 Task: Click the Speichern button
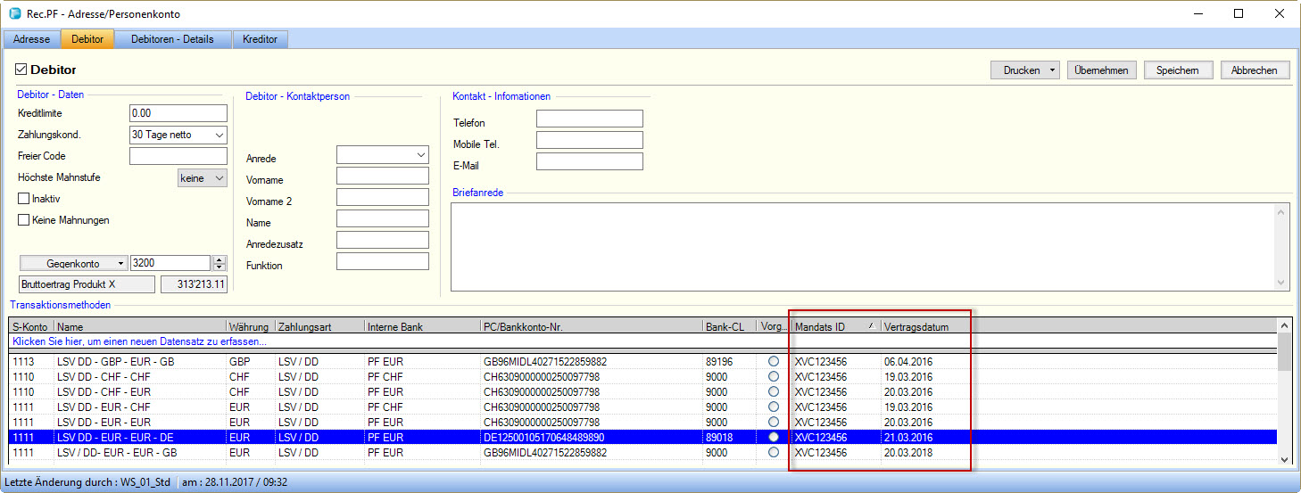tap(1178, 70)
